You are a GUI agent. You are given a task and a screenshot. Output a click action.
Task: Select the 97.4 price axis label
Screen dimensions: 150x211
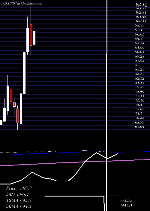pyautogui.click(x=139, y=30)
